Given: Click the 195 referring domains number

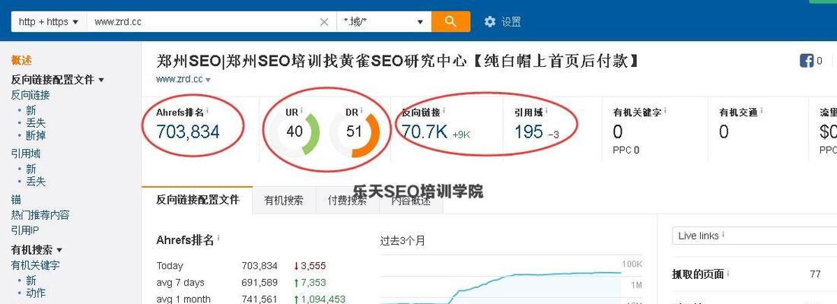Looking at the screenshot, I should pyautogui.click(x=529, y=131).
